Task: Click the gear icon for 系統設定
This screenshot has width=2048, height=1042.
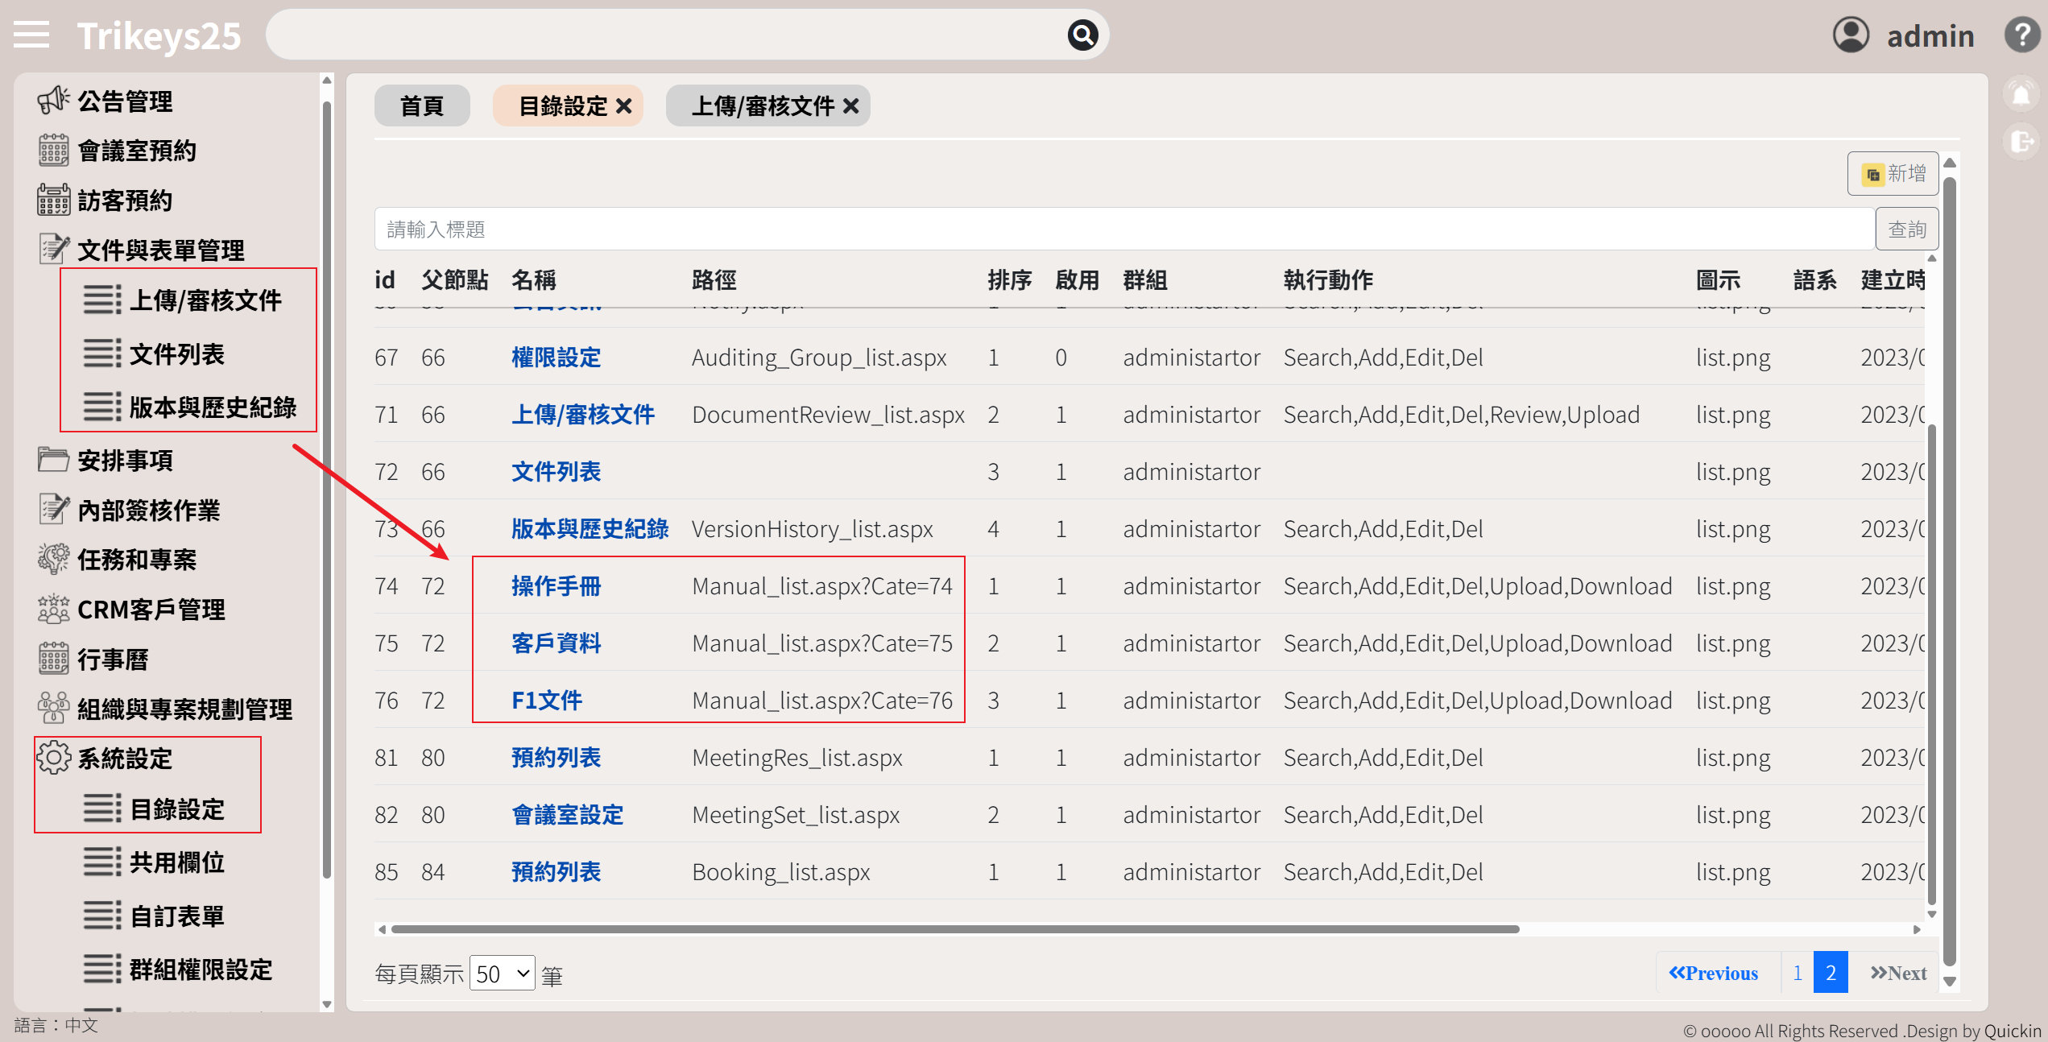Action: click(x=53, y=758)
